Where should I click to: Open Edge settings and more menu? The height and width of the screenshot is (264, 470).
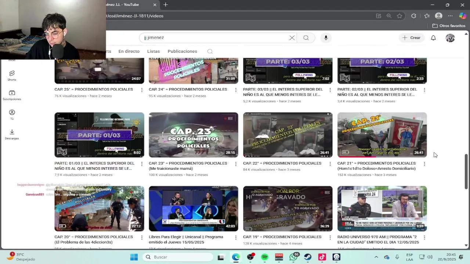click(451, 16)
